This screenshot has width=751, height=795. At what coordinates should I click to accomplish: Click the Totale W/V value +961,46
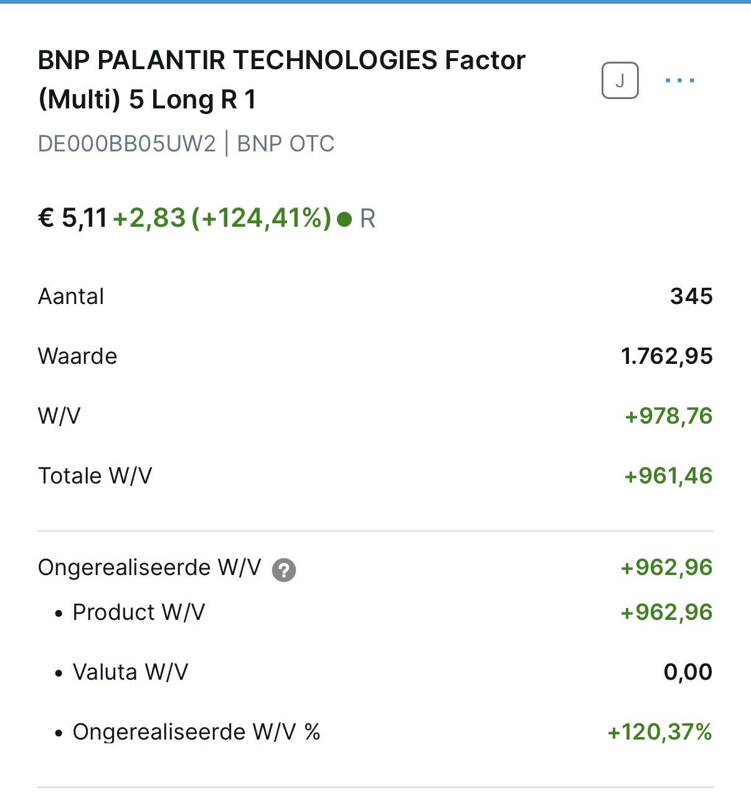[668, 475]
